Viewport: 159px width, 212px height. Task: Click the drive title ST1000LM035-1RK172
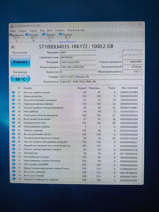63,47
